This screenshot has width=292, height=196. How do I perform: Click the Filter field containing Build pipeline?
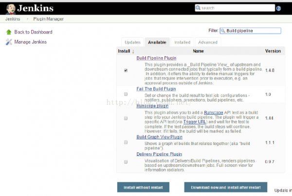(251, 31)
